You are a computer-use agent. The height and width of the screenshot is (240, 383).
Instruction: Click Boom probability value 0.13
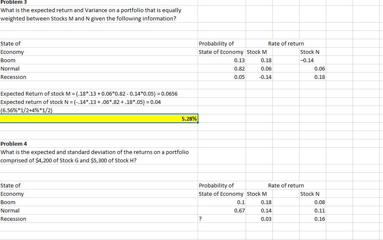click(x=239, y=60)
